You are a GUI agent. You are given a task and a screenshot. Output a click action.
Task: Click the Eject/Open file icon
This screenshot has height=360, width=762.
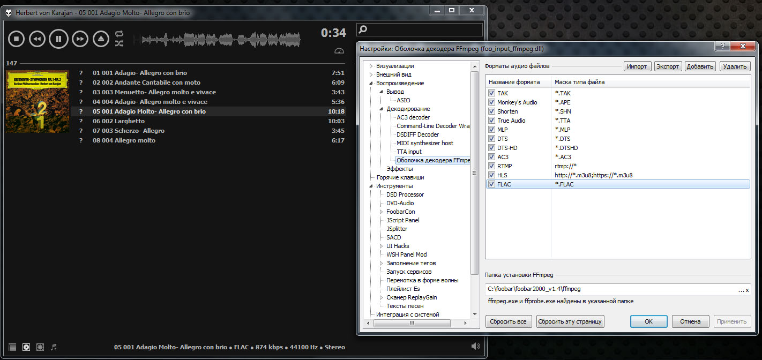[101, 39]
